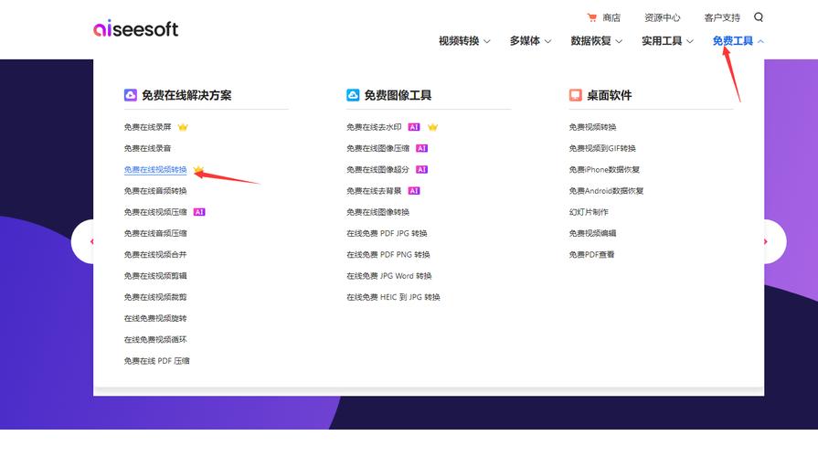The width and height of the screenshot is (818, 457).
Task: Select 免费在线视频剪辑
Action: (x=155, y=276)
